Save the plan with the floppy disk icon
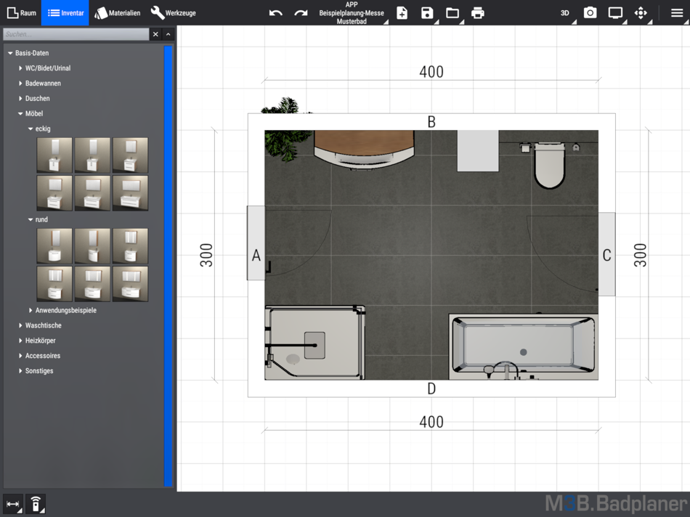690x517 pixels. (x=427, y=13)
